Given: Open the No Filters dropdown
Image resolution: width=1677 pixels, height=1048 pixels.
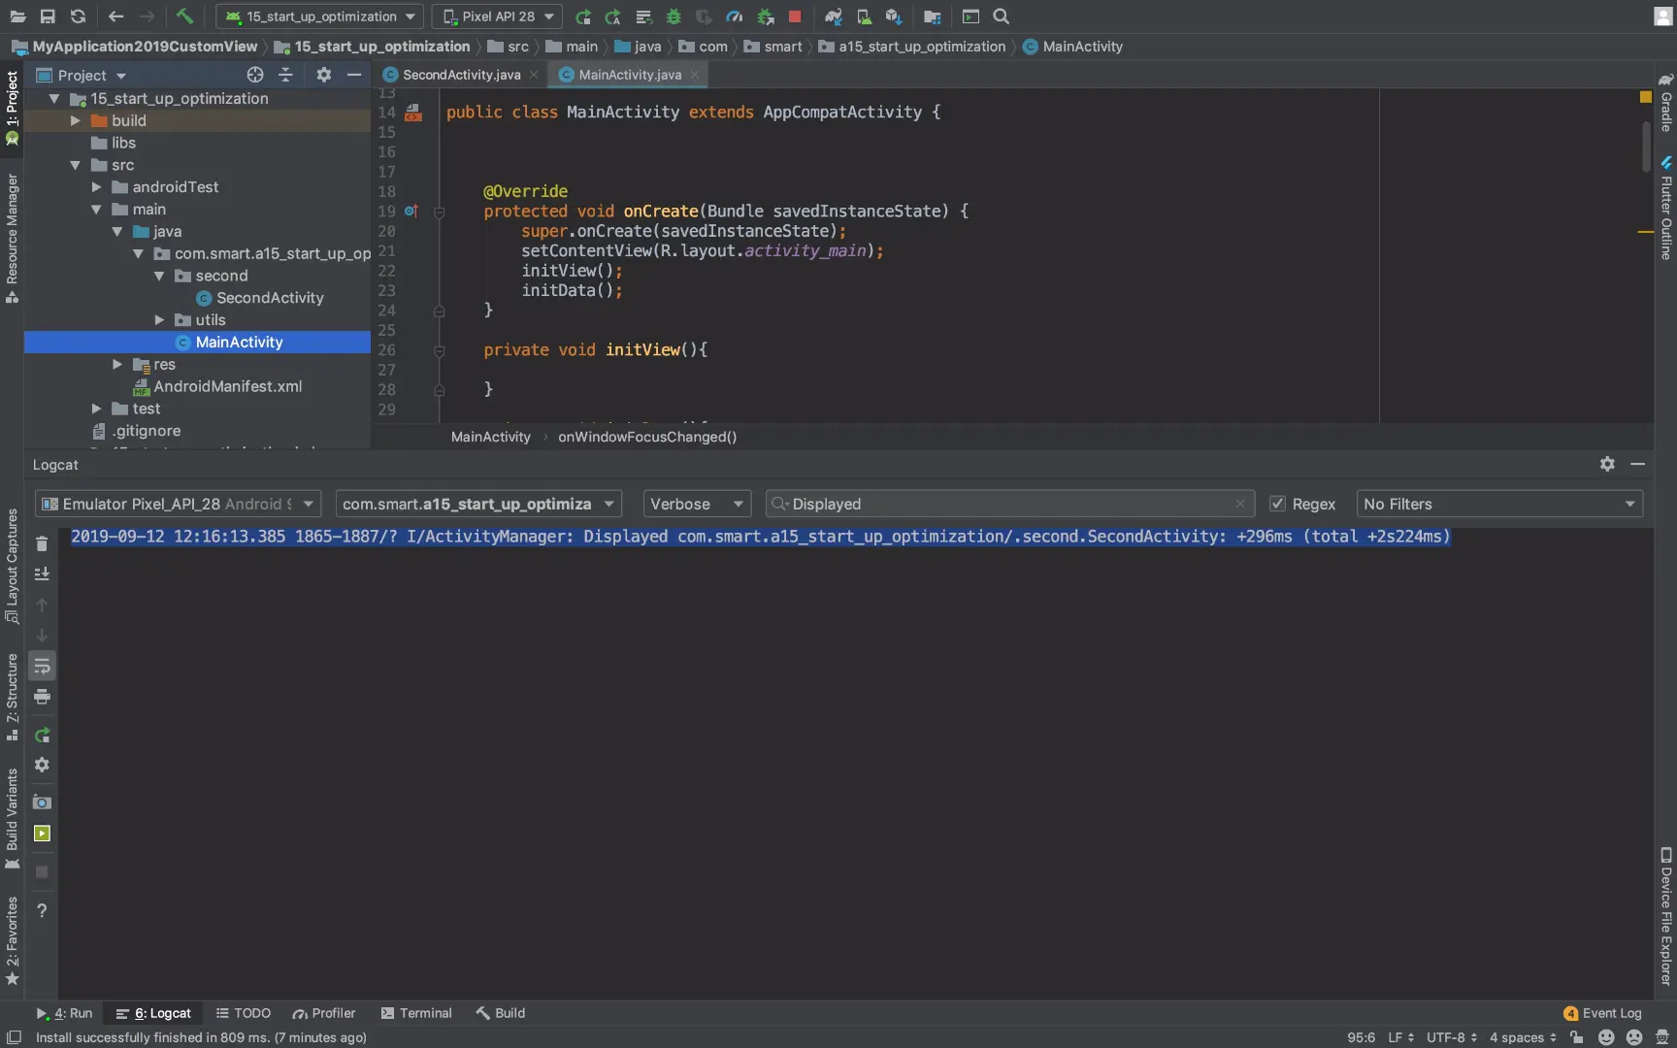Looking at the screenshot, I should (x=1498, y=504).
